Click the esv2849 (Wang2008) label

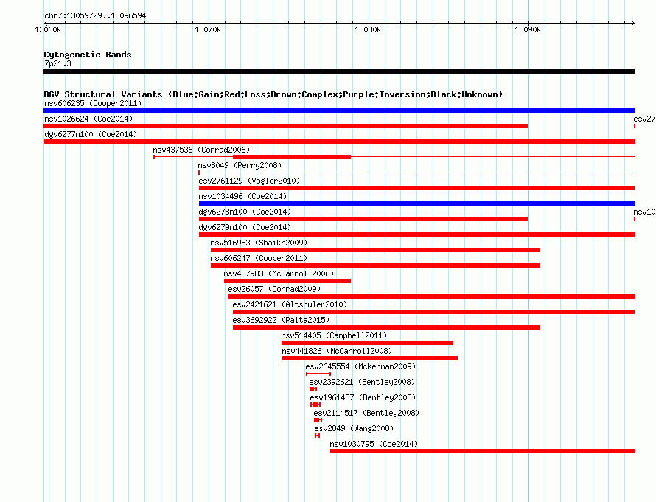[x=354, y=428]
